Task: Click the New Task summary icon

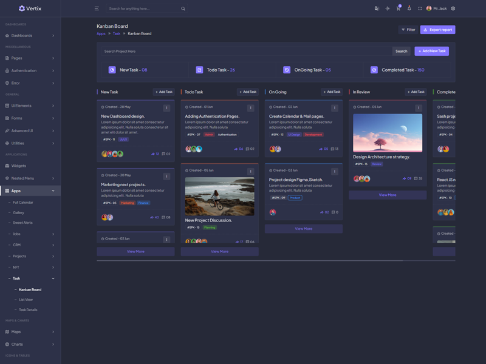Action: (x=112, y=70)
